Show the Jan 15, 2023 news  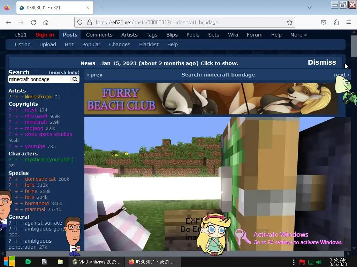coord(159,63)
